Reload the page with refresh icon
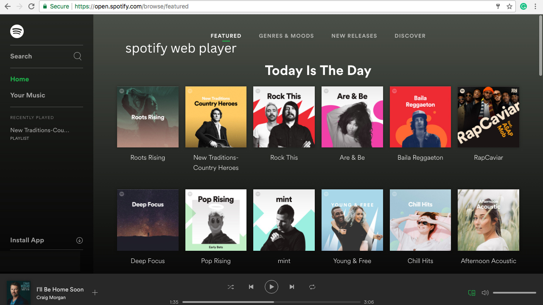The image size is (543, 305). click(31, 6)
